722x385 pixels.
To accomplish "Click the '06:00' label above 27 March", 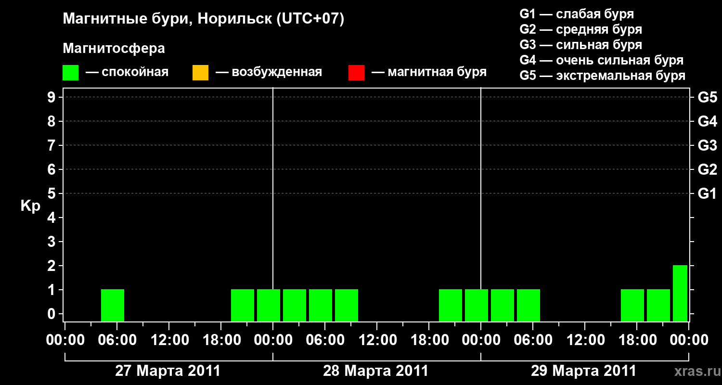I will [117, 340].
